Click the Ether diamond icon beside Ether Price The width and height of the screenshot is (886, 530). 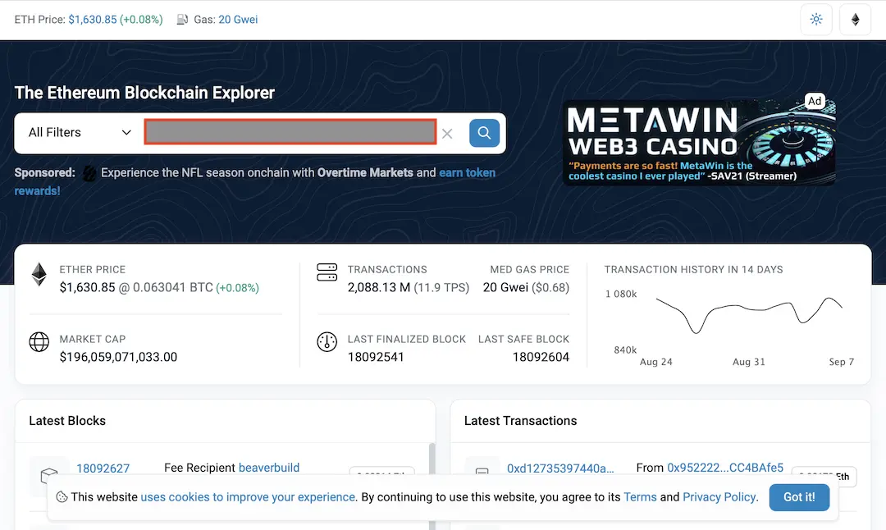pyautogui.click(x=39, y=275)
